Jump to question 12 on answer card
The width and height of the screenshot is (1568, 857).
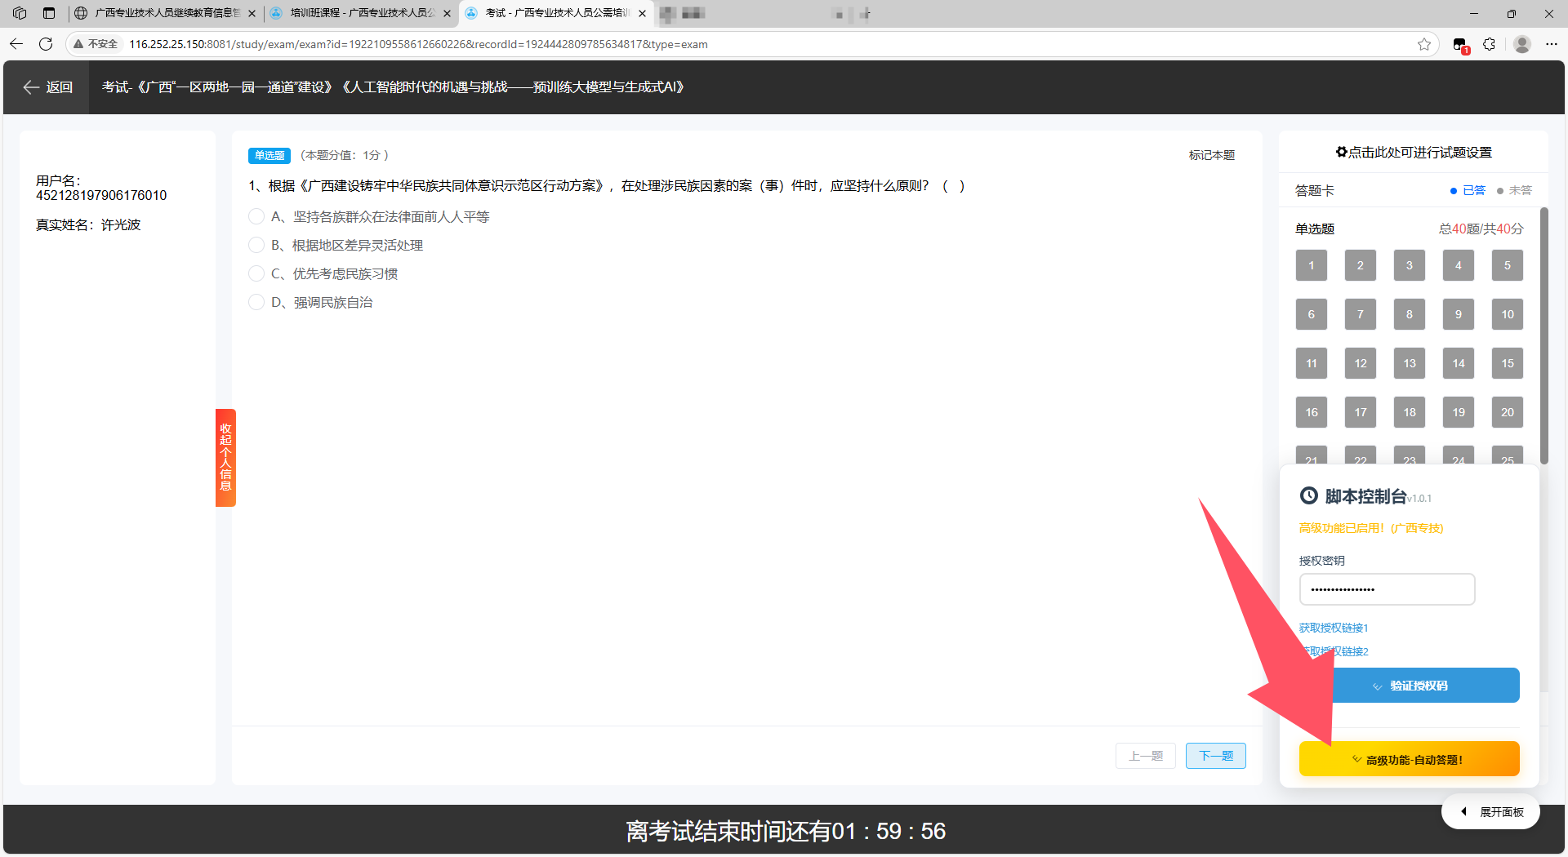tap(1361, 363)
